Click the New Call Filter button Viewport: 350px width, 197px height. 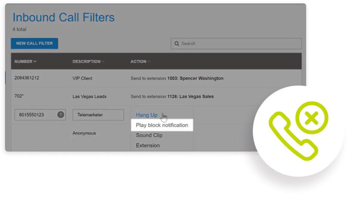click(x=34, y=44)
